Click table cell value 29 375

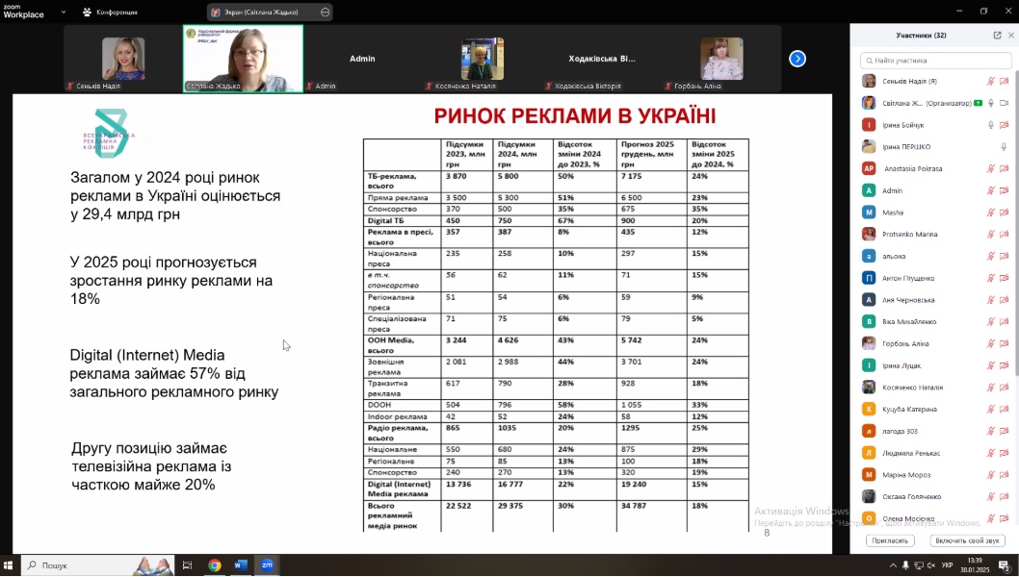coord(510,506)
